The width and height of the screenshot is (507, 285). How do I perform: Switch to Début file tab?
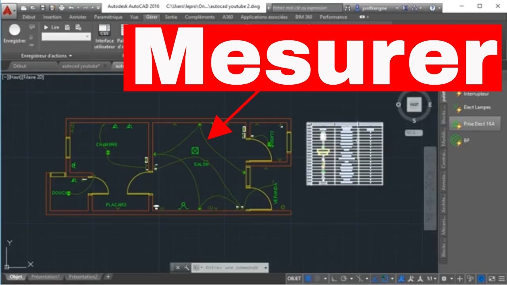[x=20, y=66]
